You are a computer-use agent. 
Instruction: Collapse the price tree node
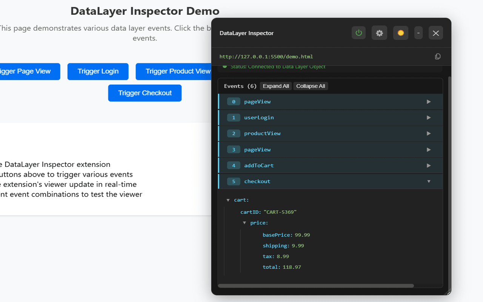[245, 223]
